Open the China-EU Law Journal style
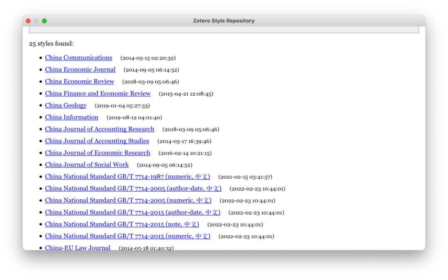 point(78,247)
